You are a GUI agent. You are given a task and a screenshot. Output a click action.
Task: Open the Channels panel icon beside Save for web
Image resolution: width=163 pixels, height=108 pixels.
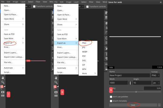tap(106, 28)
